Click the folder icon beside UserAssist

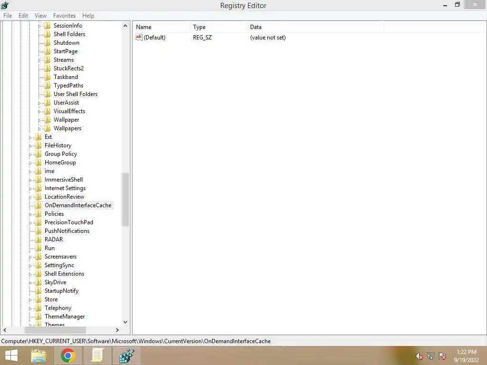(x=47, y=103)
